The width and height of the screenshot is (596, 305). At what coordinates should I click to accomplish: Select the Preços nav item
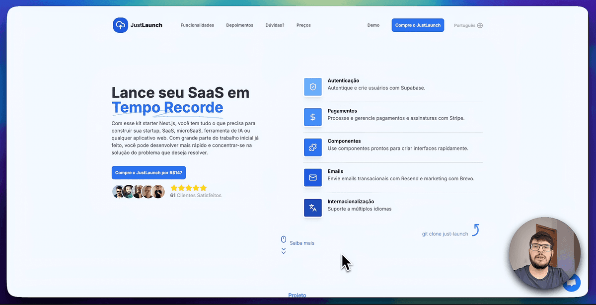coord(303,25)
